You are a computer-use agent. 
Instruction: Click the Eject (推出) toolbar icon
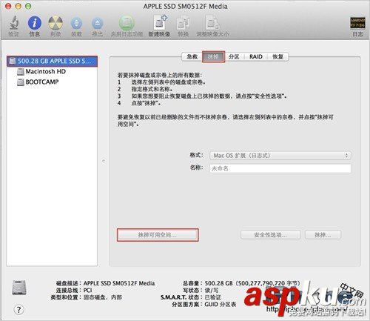click(x=98, y=23)
